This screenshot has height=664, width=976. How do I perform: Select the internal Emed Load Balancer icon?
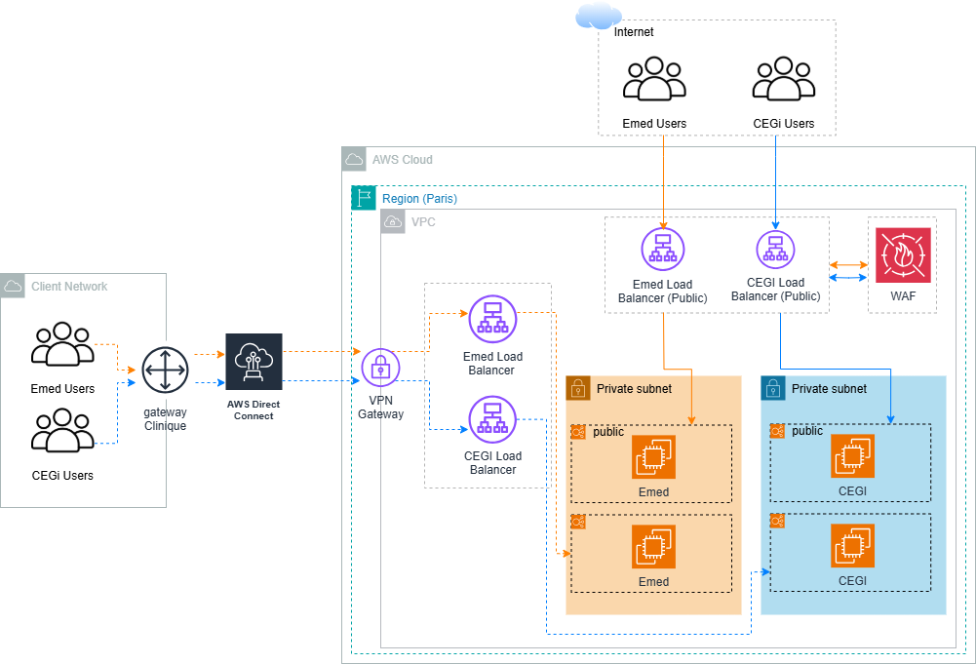(492, 319)
